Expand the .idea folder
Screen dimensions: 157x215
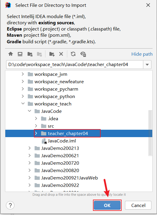(x=36, y=118)
